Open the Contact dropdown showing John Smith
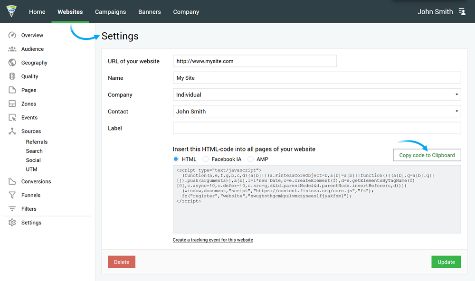 pos(317,112)
